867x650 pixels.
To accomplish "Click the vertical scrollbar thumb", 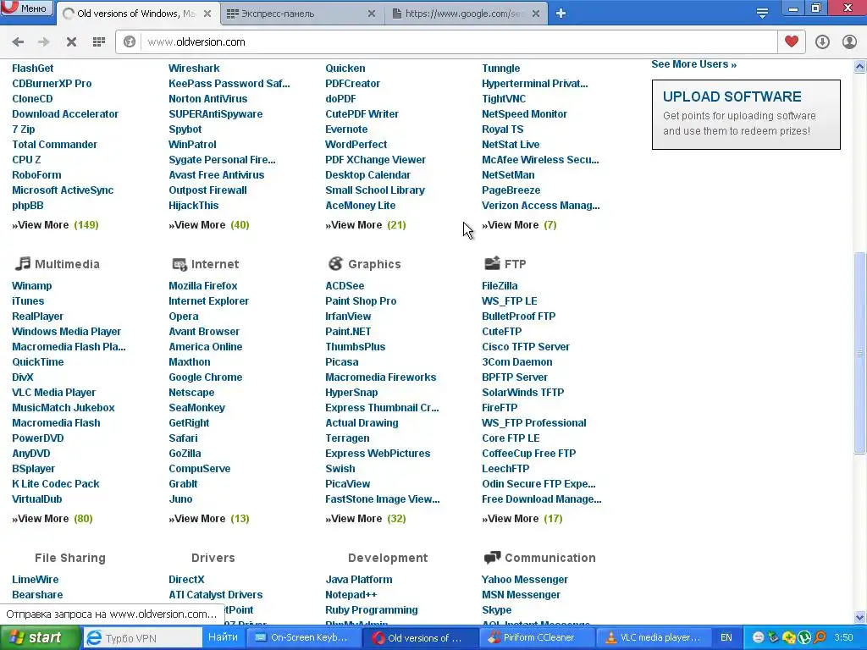I will [x=860, y=353].
